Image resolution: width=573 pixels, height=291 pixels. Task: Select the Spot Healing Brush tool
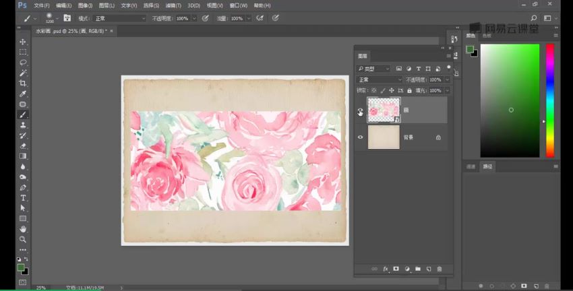point(23,104)
